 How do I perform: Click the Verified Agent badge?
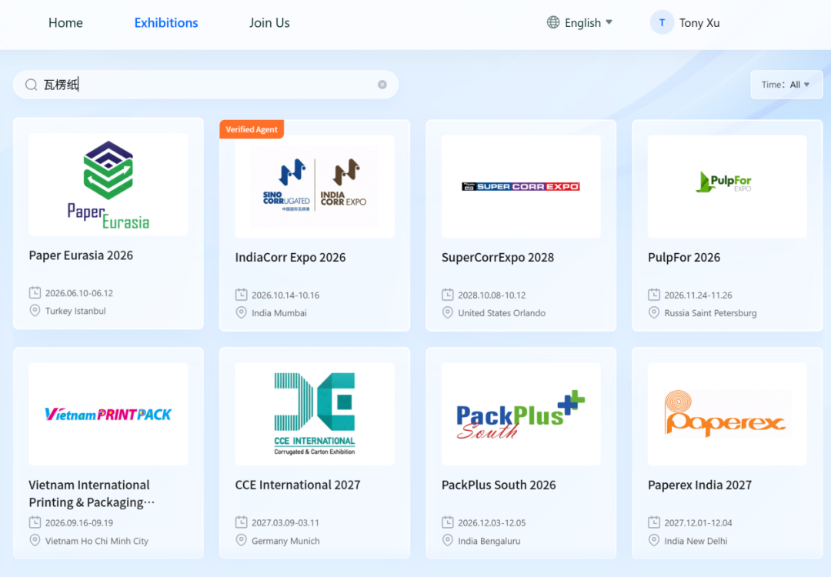click(252, 129)
